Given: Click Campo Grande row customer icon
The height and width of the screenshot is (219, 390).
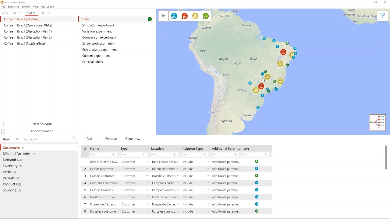Looking at the screenshot, I should [257, 190].
